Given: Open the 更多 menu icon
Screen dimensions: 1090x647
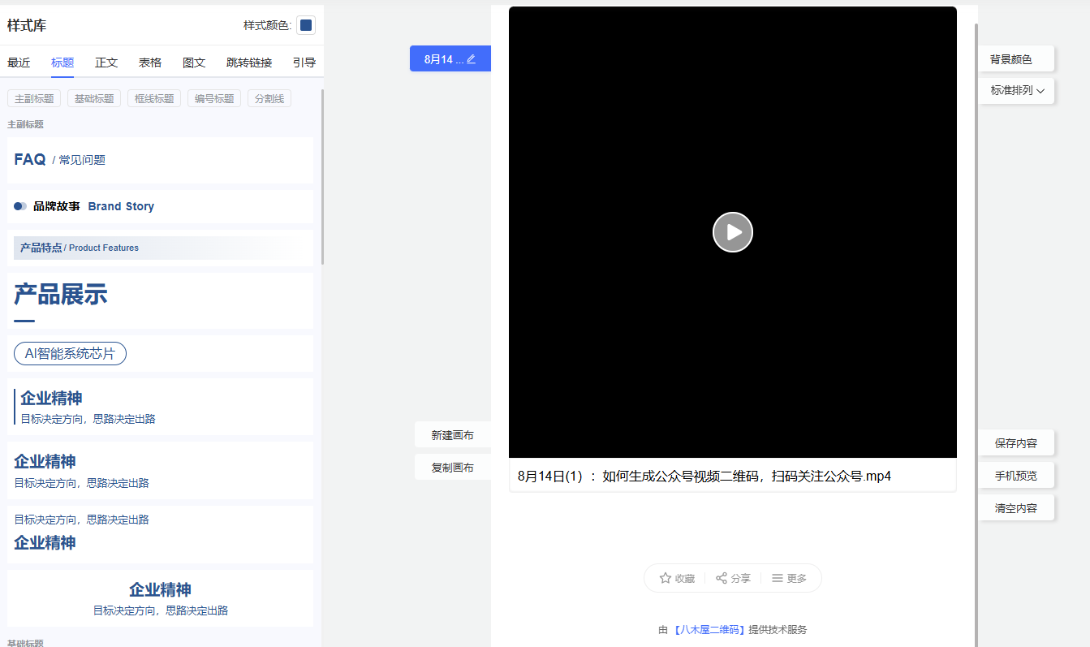Looking at the screenshot, I should 778,578.
